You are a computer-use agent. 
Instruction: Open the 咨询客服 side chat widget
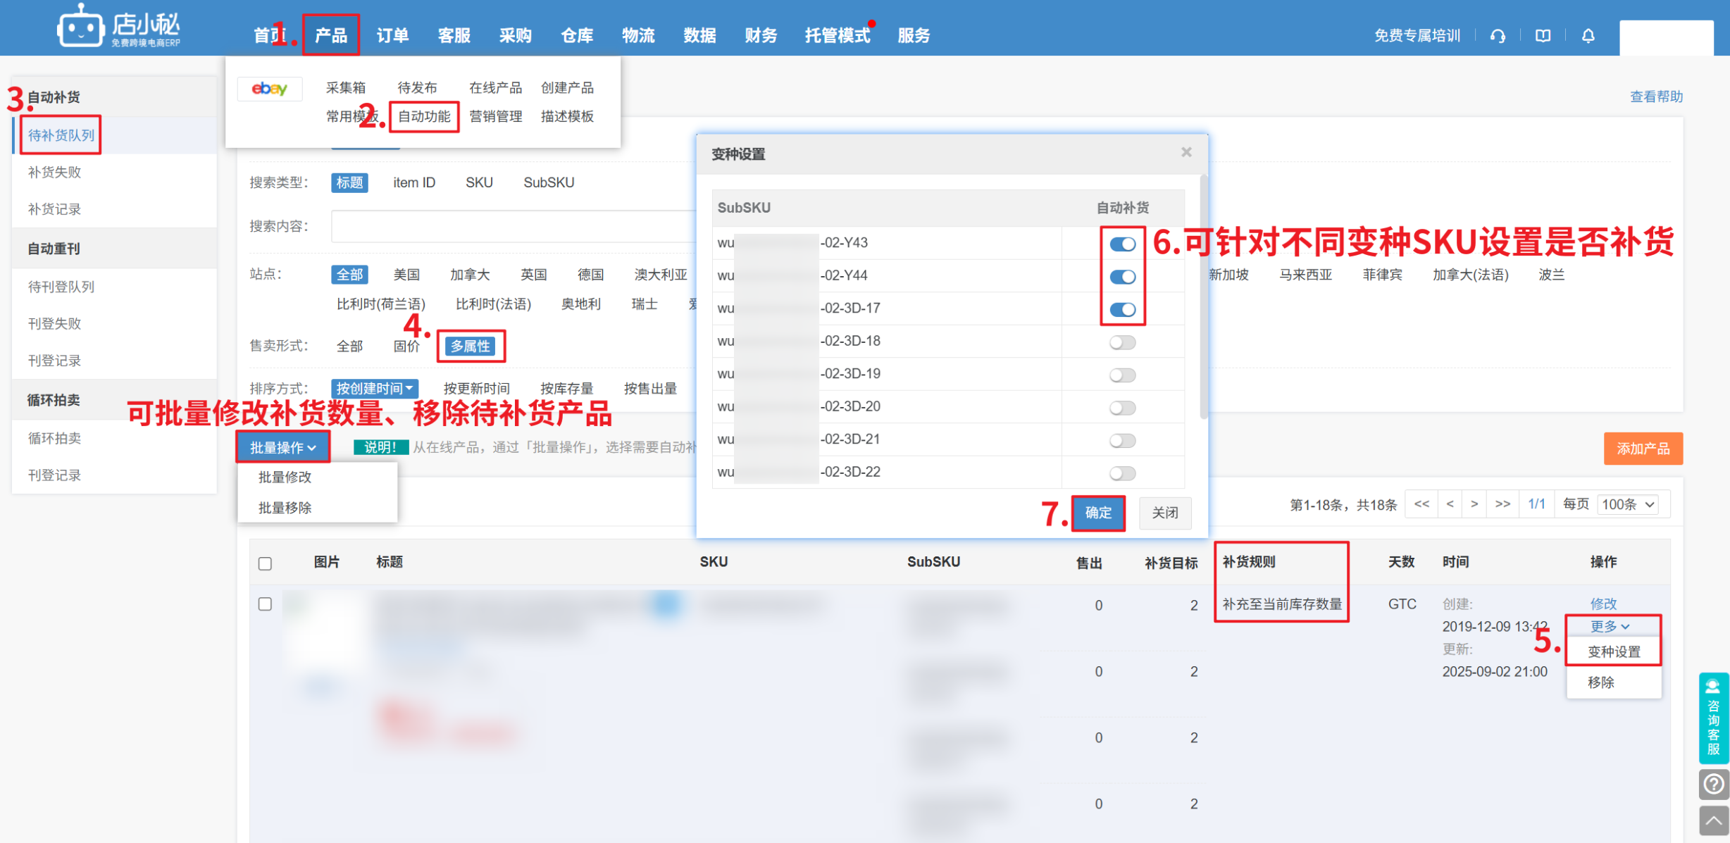1713,718
